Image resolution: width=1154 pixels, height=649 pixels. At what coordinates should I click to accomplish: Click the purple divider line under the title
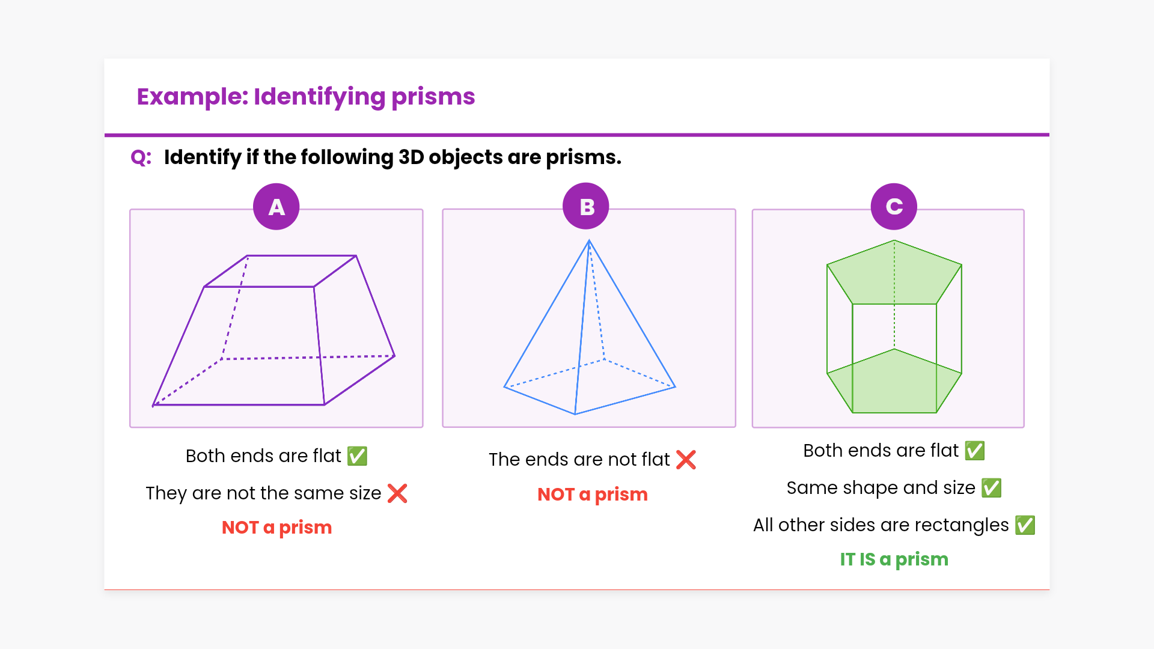click(x=577, y=135)
